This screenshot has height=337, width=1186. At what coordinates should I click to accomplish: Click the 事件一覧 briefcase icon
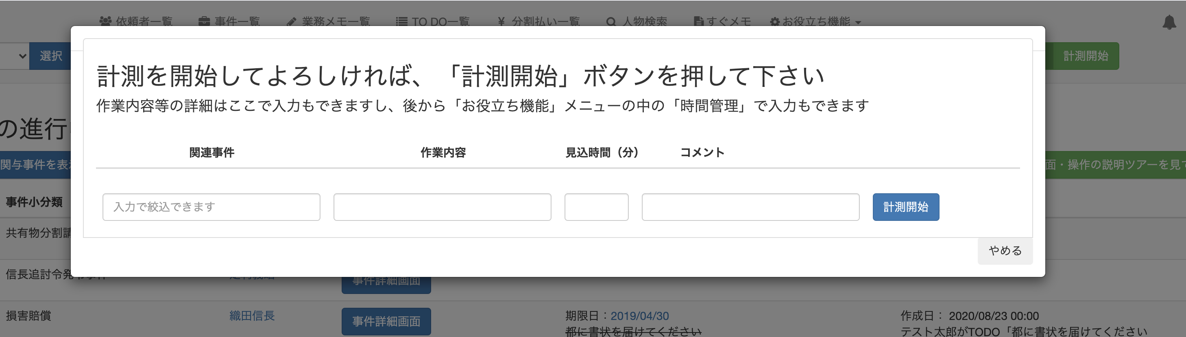(x=204, y=21)
